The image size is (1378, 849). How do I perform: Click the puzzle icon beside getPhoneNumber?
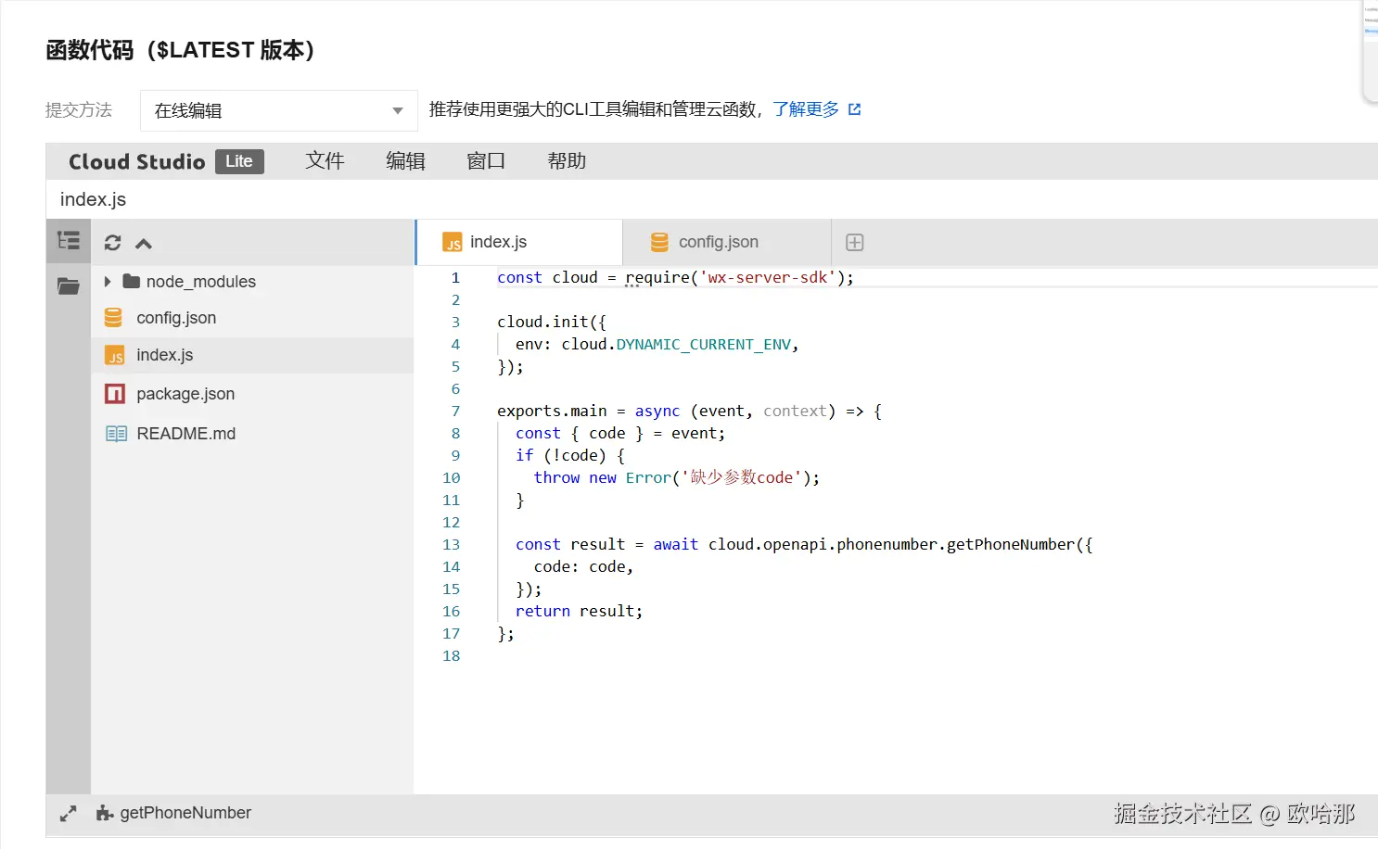coord(105,813)
